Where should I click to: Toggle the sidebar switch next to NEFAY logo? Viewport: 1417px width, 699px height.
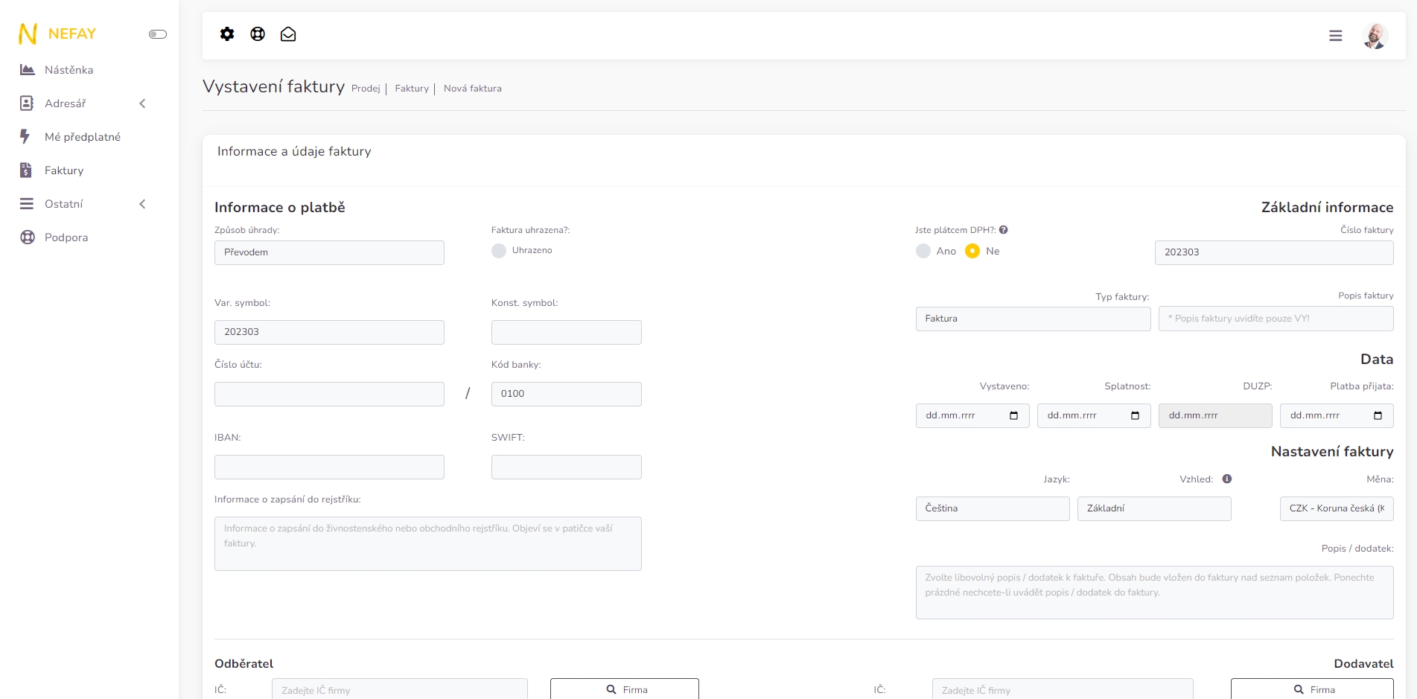[158, 34]
